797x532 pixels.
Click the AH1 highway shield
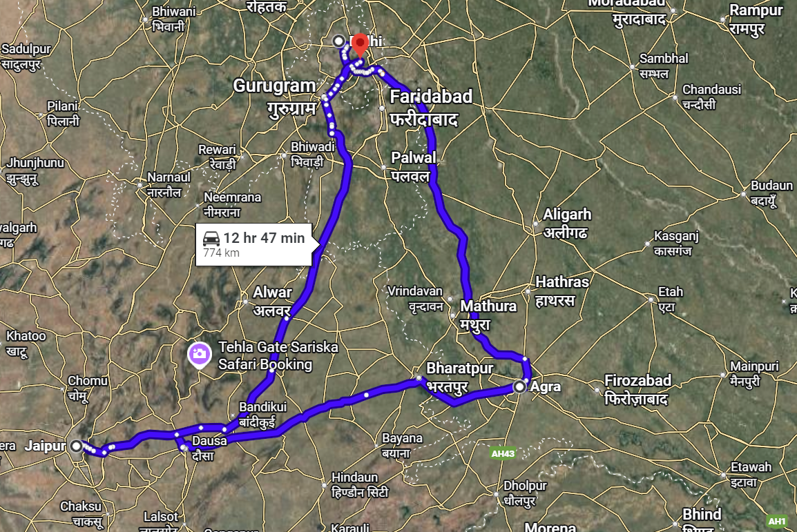click(776, 522)
